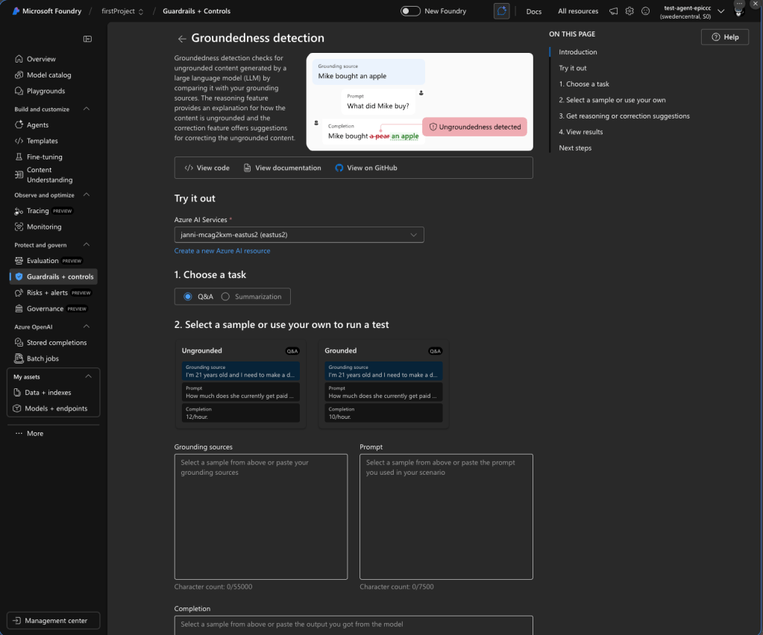The width and height of the screenshot is (763, 635).
Task: Click the View on GitHub link
Action: pyautogui.click(x=365, y=168)
